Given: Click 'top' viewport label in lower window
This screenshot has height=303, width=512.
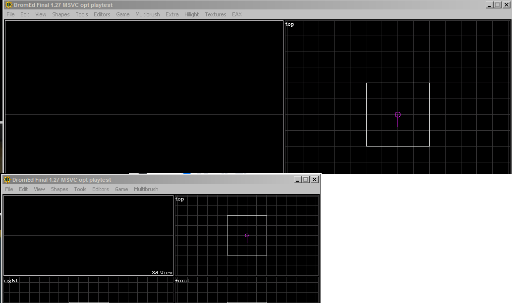Looking at the screenshot, I should pos(179,199).
